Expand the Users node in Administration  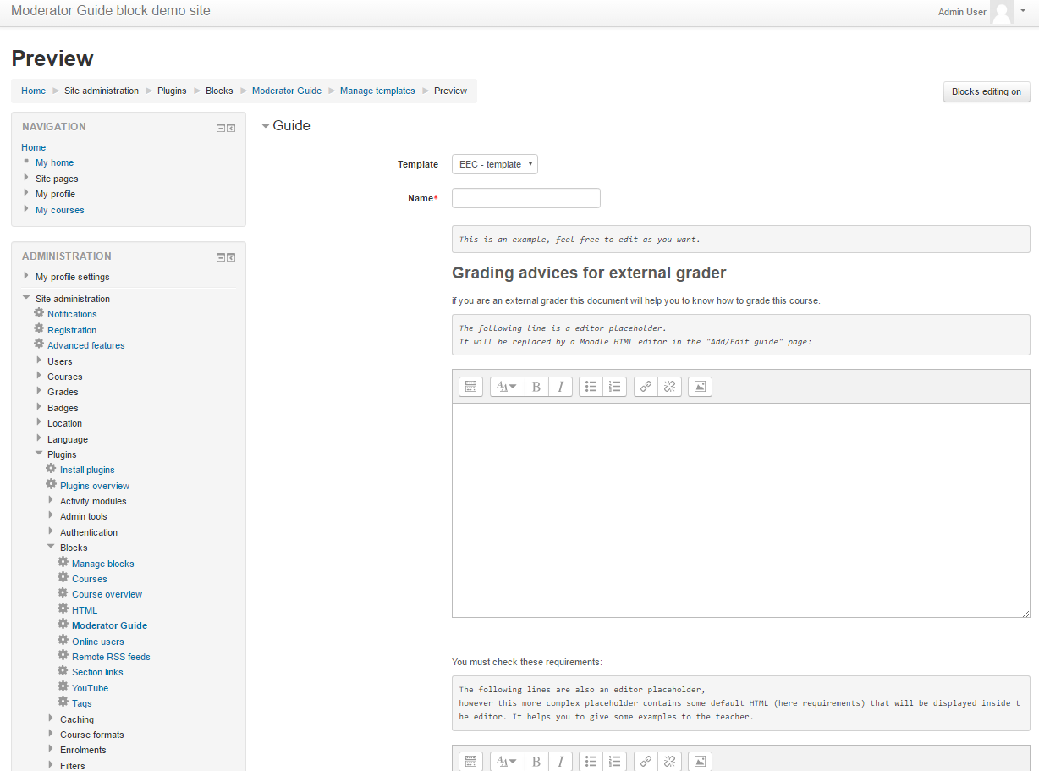point(39,361)
